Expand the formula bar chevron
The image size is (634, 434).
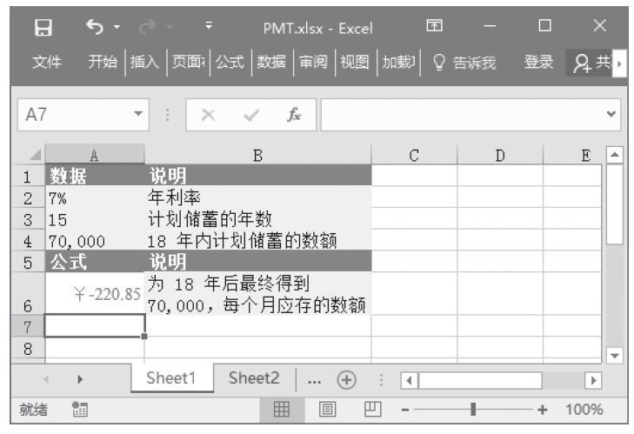613,114
